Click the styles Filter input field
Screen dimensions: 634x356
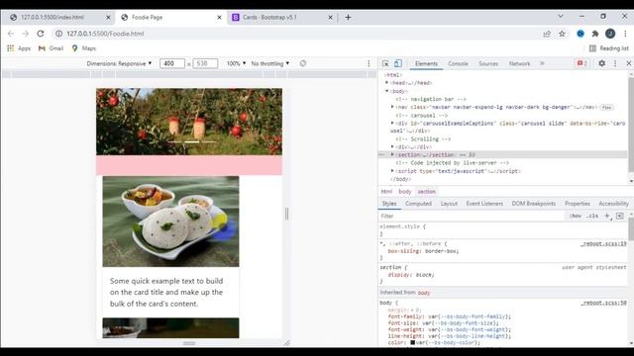pyautogui.click(x=472, y=216)
